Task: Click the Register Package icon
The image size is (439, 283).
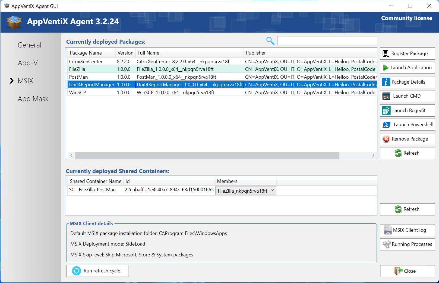Action: (x=386, y=54)
